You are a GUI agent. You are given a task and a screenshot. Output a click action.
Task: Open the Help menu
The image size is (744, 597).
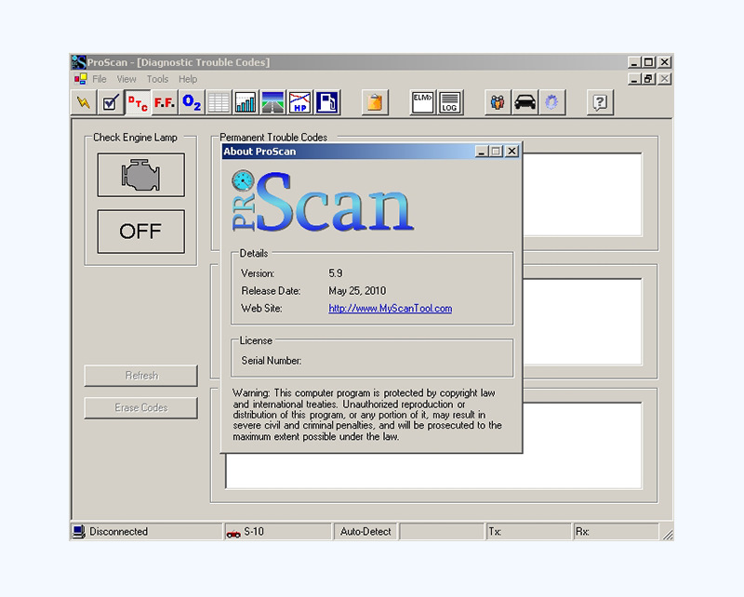188,79
